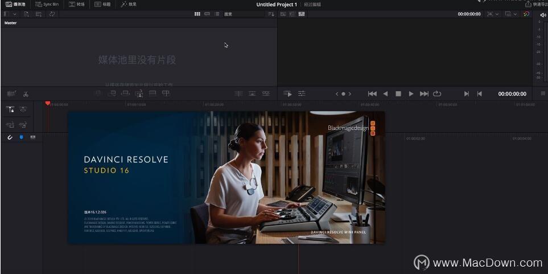Click the close up edit icon
The image size is (548, 274).
pyautogui.click(x=139, y=93)
